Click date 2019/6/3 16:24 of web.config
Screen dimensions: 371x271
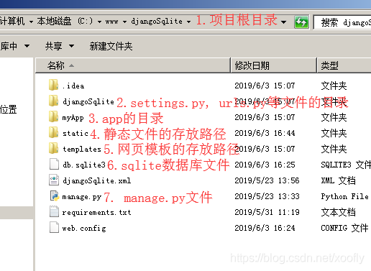[x=265, y=228]
